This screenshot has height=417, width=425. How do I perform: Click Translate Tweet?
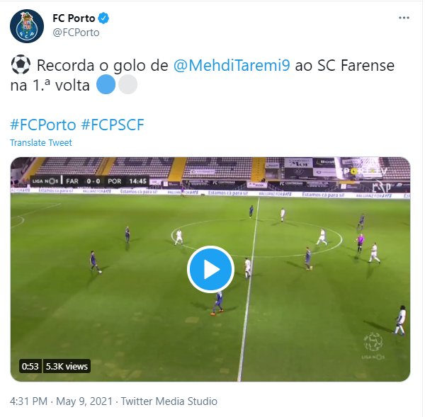(x=41, y=142)
